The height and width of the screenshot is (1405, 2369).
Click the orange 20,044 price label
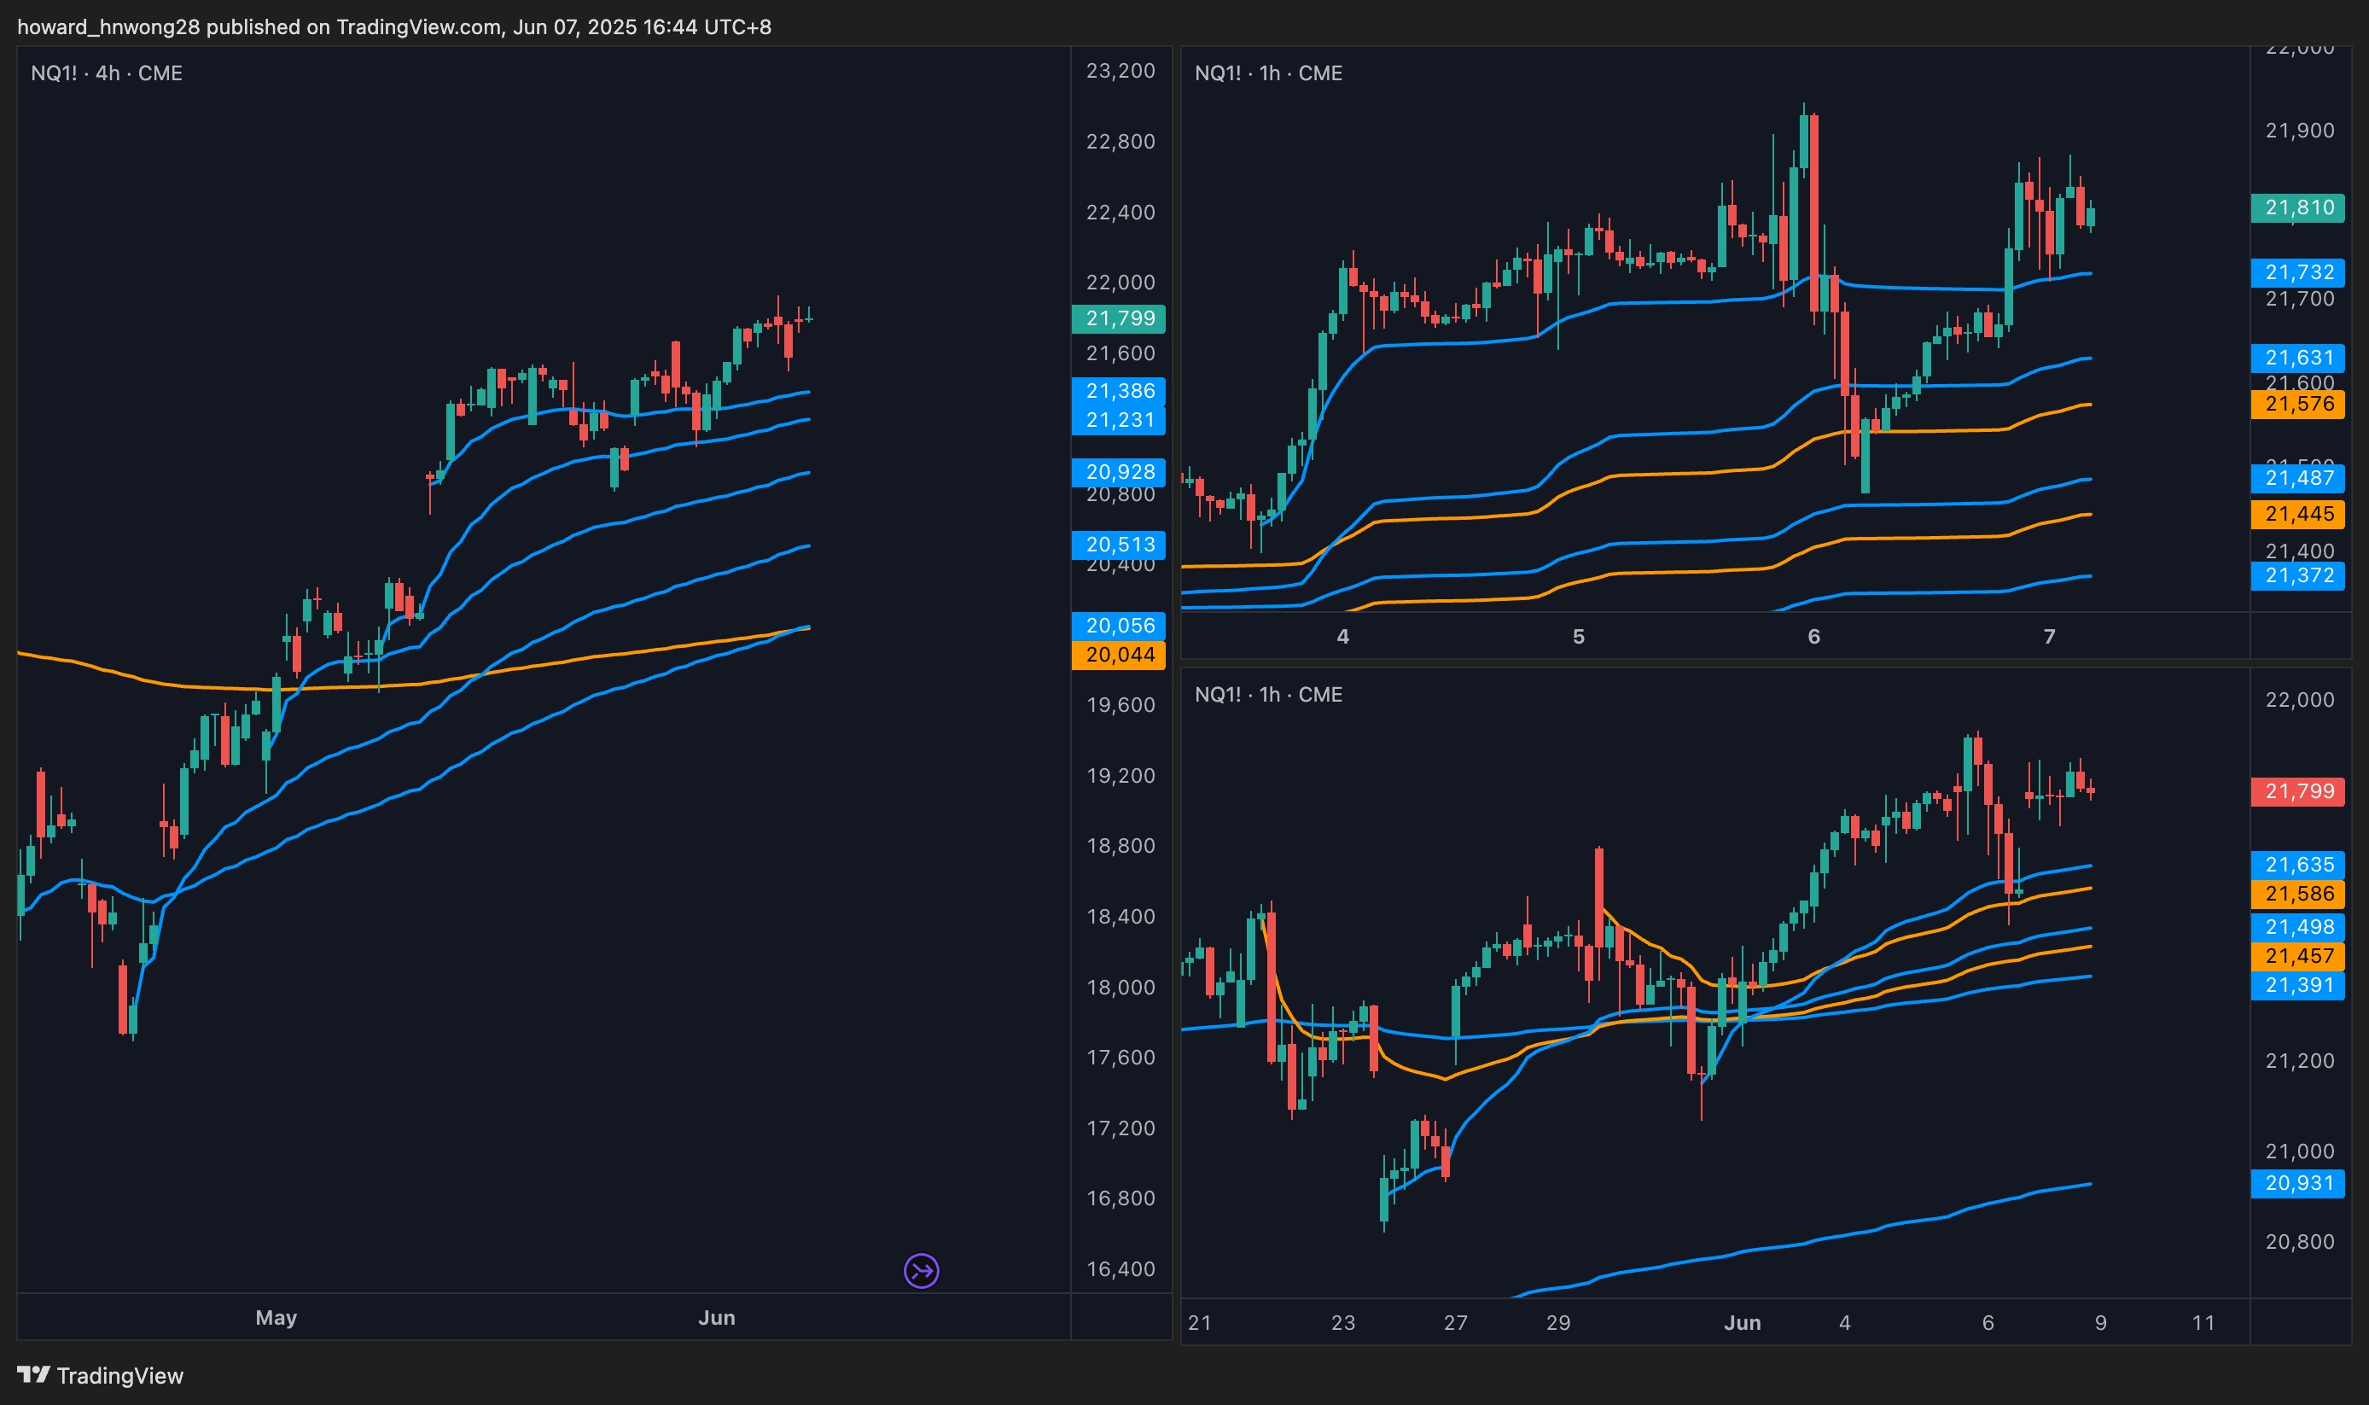pos(1119,654)
